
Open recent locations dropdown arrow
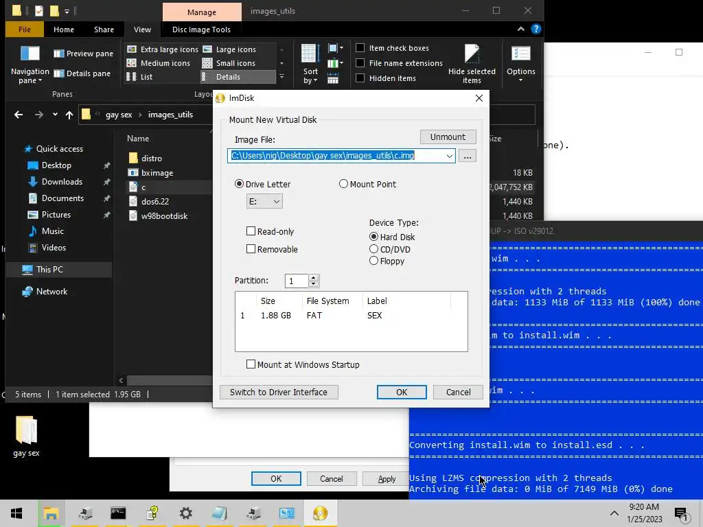55,115
